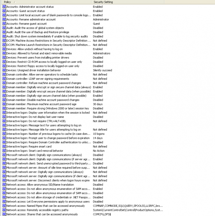This screenshot has width=215, height=216.
Task: Click the icon beside Devices: Prevent users from installing printer drivers
Action: (x=4, y=58)
